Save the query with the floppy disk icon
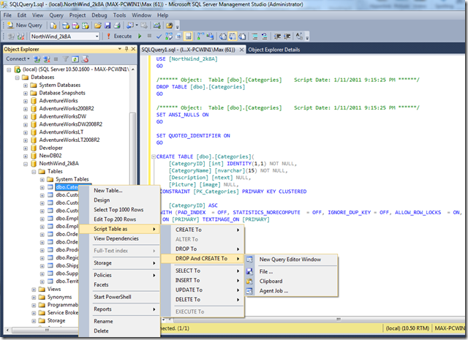The image size is (468, 340). tap(107, 26)
